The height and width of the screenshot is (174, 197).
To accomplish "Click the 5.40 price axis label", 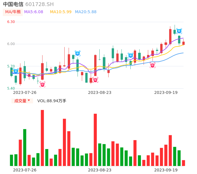I will pyautogui.click(x=11, y=88).
